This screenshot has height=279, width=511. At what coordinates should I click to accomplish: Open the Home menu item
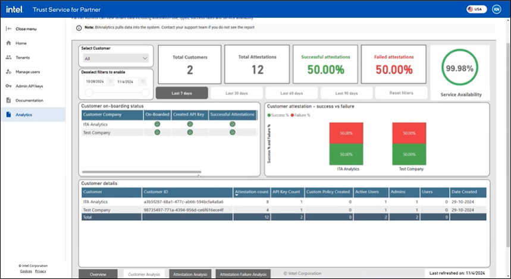[x=33, y=43]
